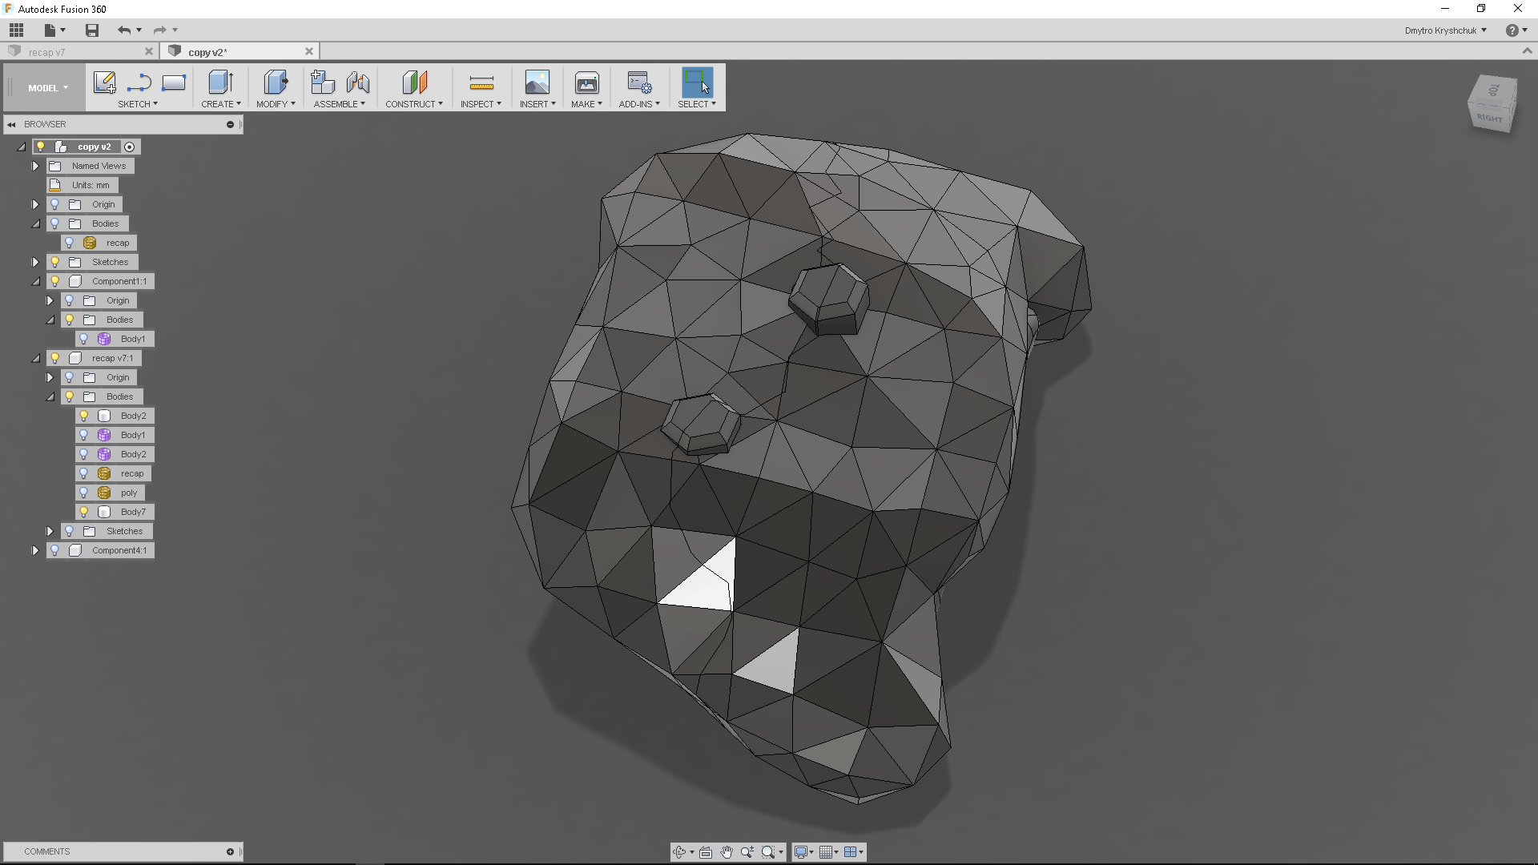Open the ADD-INS menu label

tap(639, 104)
